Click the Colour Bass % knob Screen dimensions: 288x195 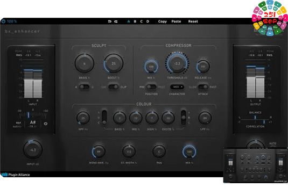(120, 118)
